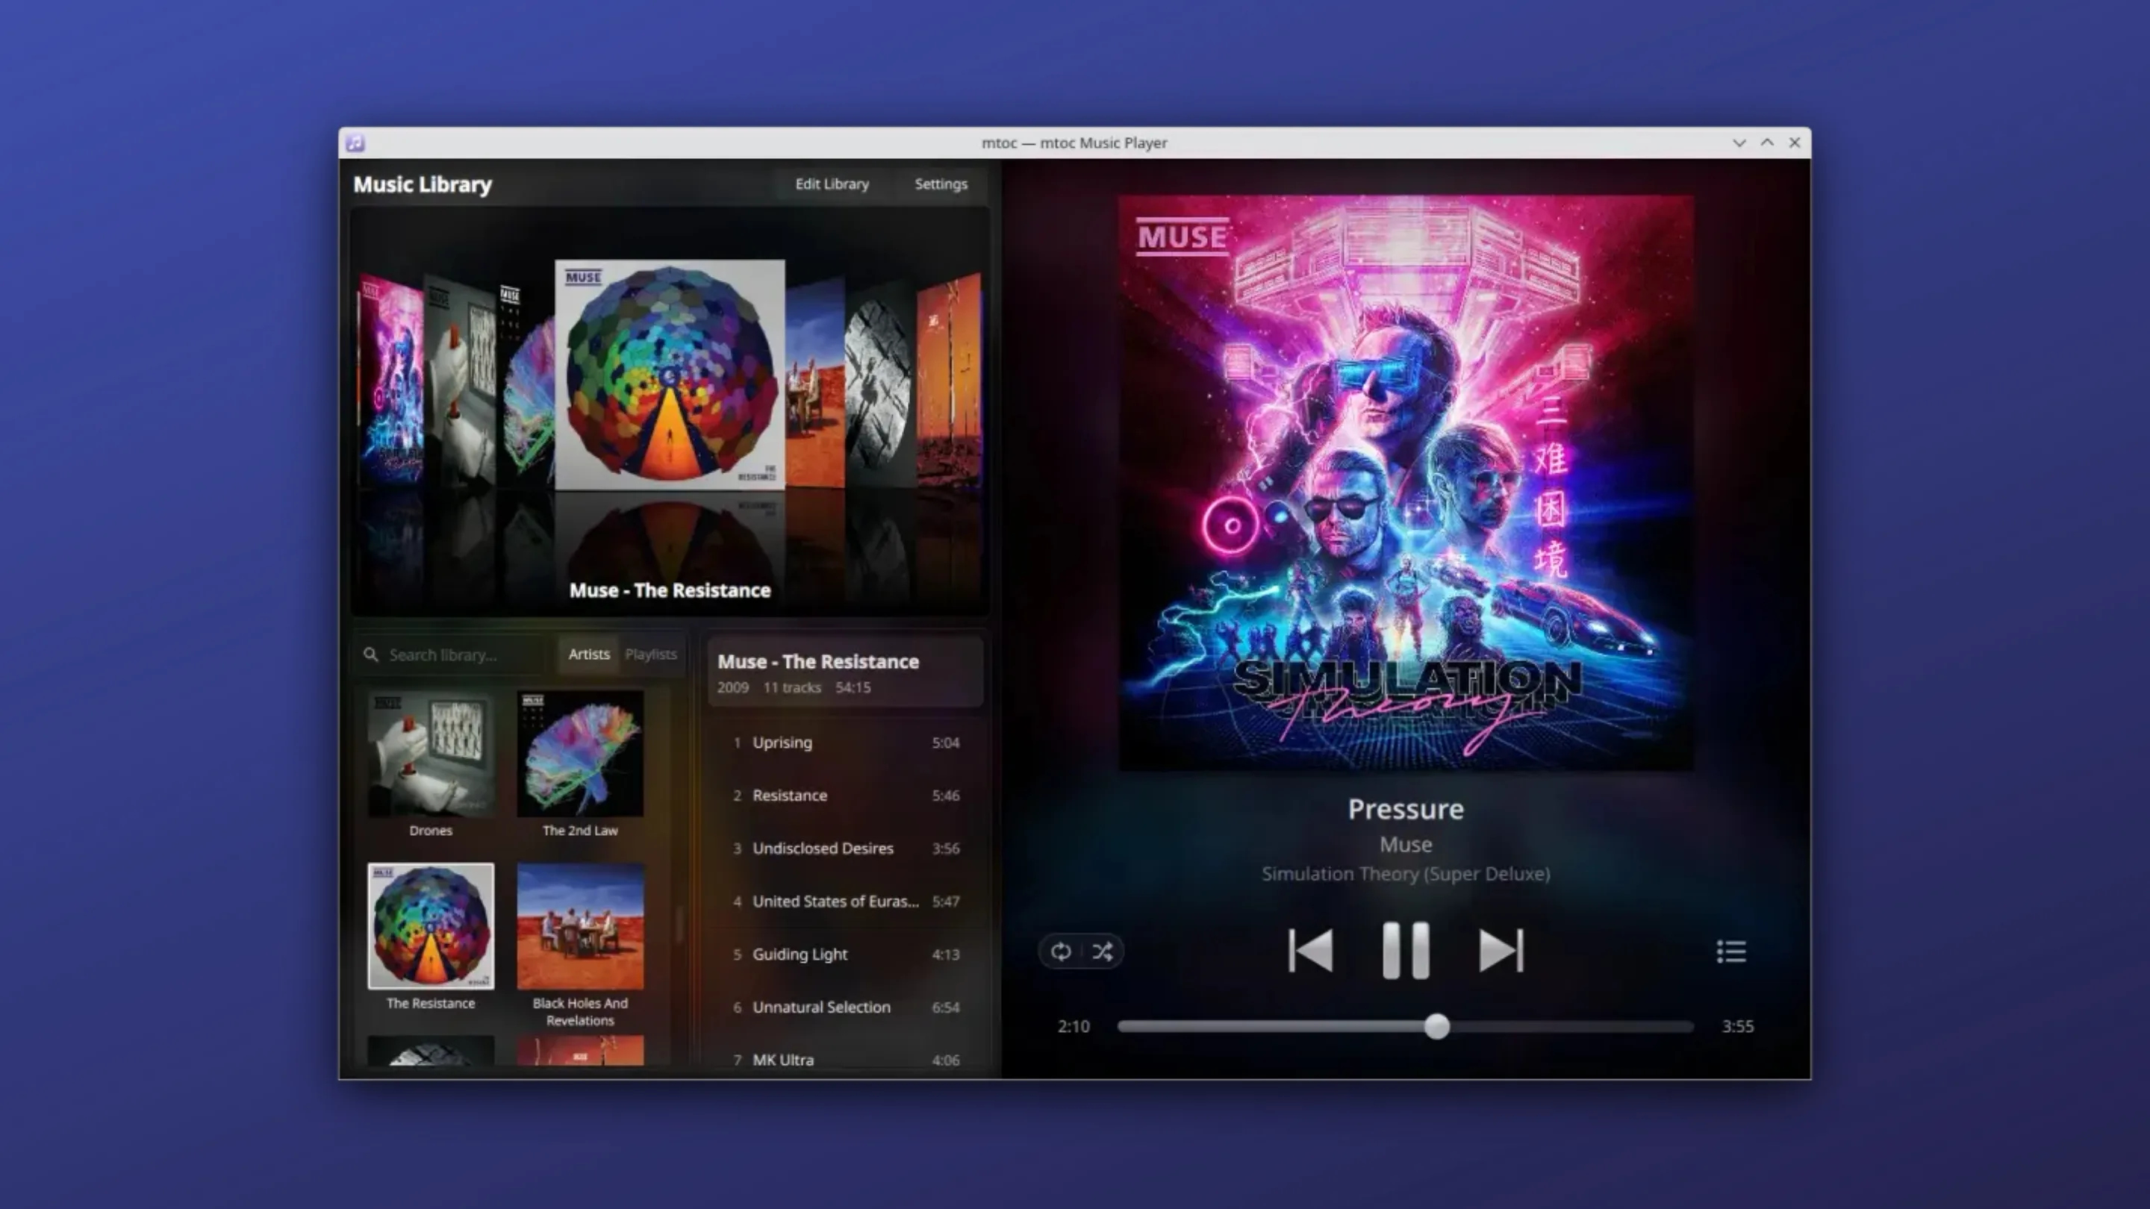Screen dimensions: 2150x1209
Task: Minimize the mtoc window
Action: click(x=1739, y=143)
